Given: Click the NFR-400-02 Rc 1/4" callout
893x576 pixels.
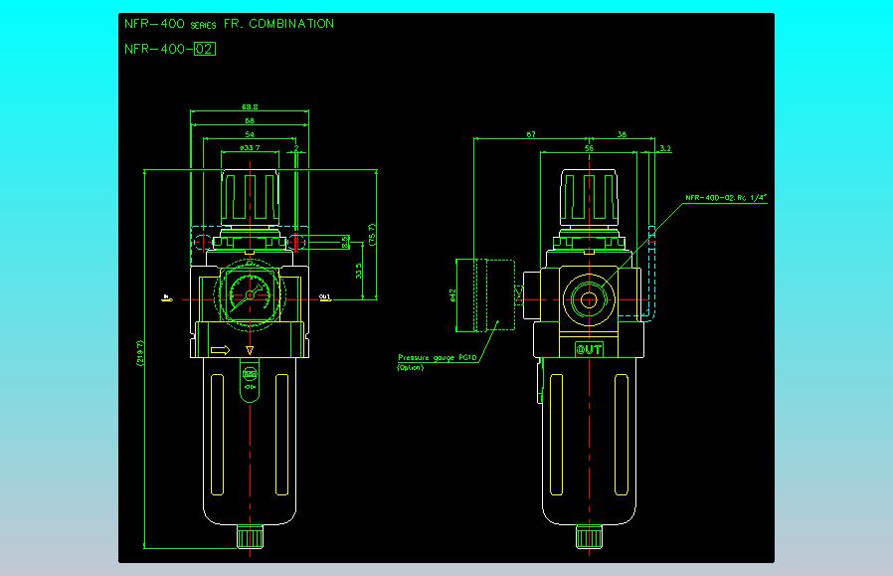Looking at the screenshot, I should point(726,199).
